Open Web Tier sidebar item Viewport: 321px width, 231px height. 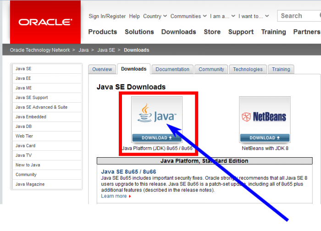(47, 136)
